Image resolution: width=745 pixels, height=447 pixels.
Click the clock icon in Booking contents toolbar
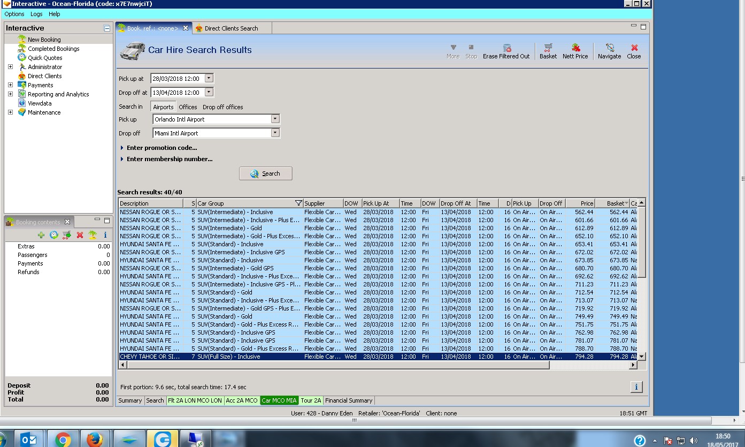(x=54, y=235)
